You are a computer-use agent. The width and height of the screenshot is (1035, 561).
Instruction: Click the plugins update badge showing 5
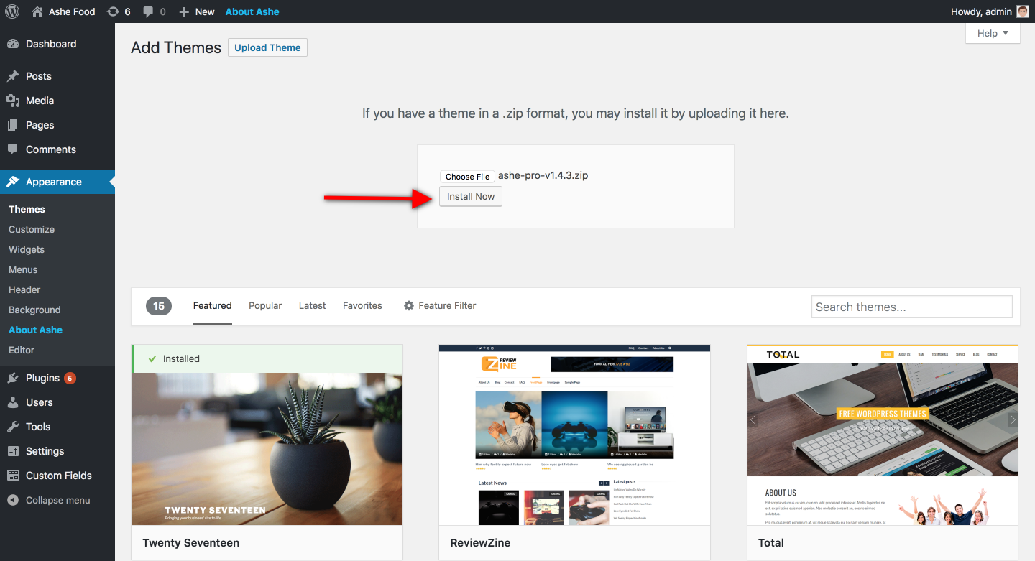pos(70,378)
